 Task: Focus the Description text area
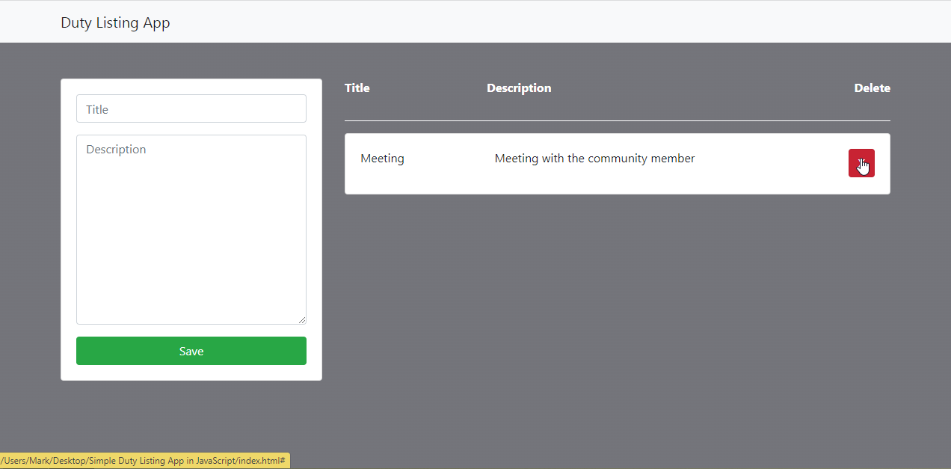pyautogui.click(x=191, y=230)
